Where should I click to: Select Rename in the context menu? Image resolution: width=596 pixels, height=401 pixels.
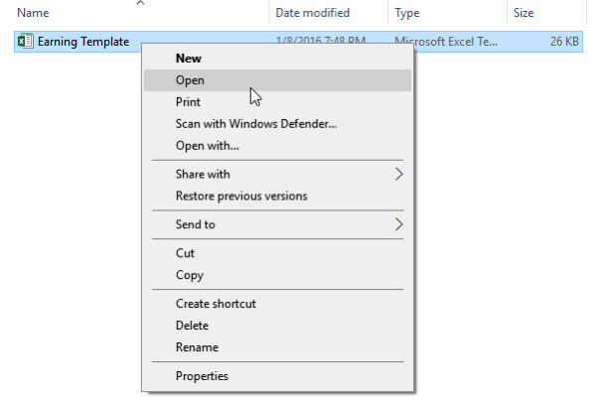tap(197, 347)
